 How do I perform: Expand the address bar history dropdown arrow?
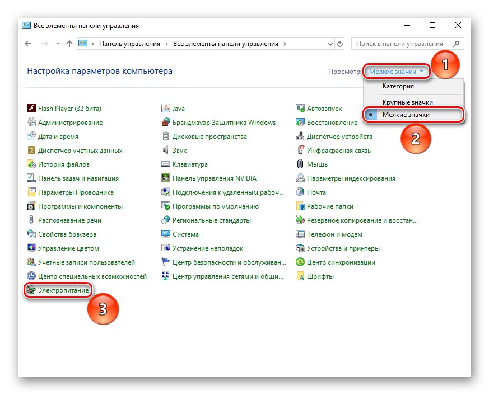(330, 44)
